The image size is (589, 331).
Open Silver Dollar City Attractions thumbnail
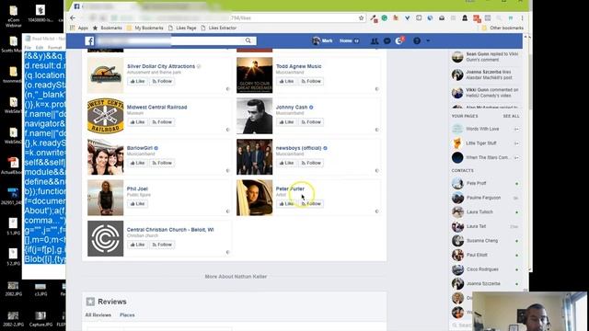coord(105,75)
